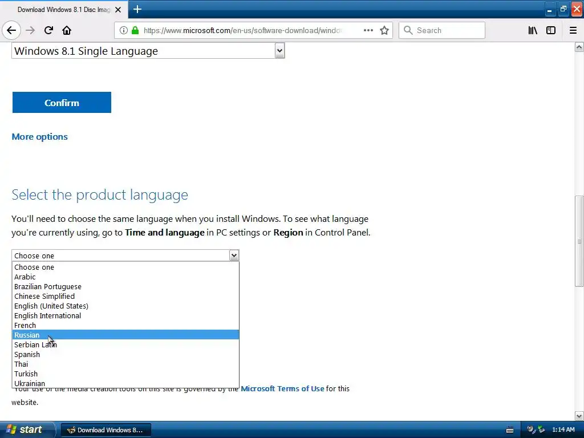The width and height of the screenshot is (584, 438).
Task: Select Spanish language option
Action: [125, 354]
